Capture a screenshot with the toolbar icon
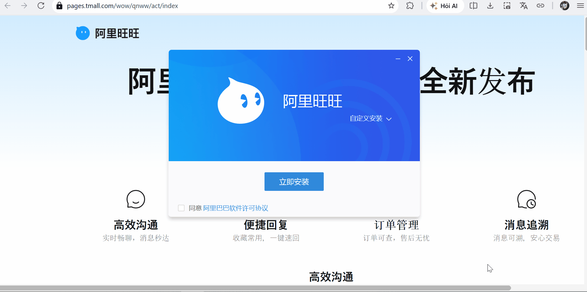The height and width of the screenshot is (292, 587). click(x=507, y=6)
